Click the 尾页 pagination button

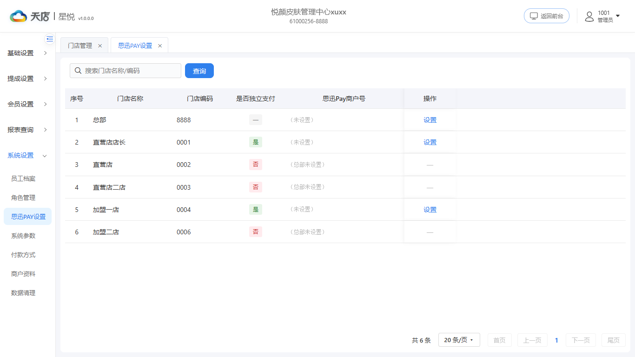[x=614, y=340]
